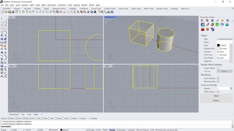Enable the Int osnap checkbox
The height and width of the screenshot is (131, 234).
[37, 118]
